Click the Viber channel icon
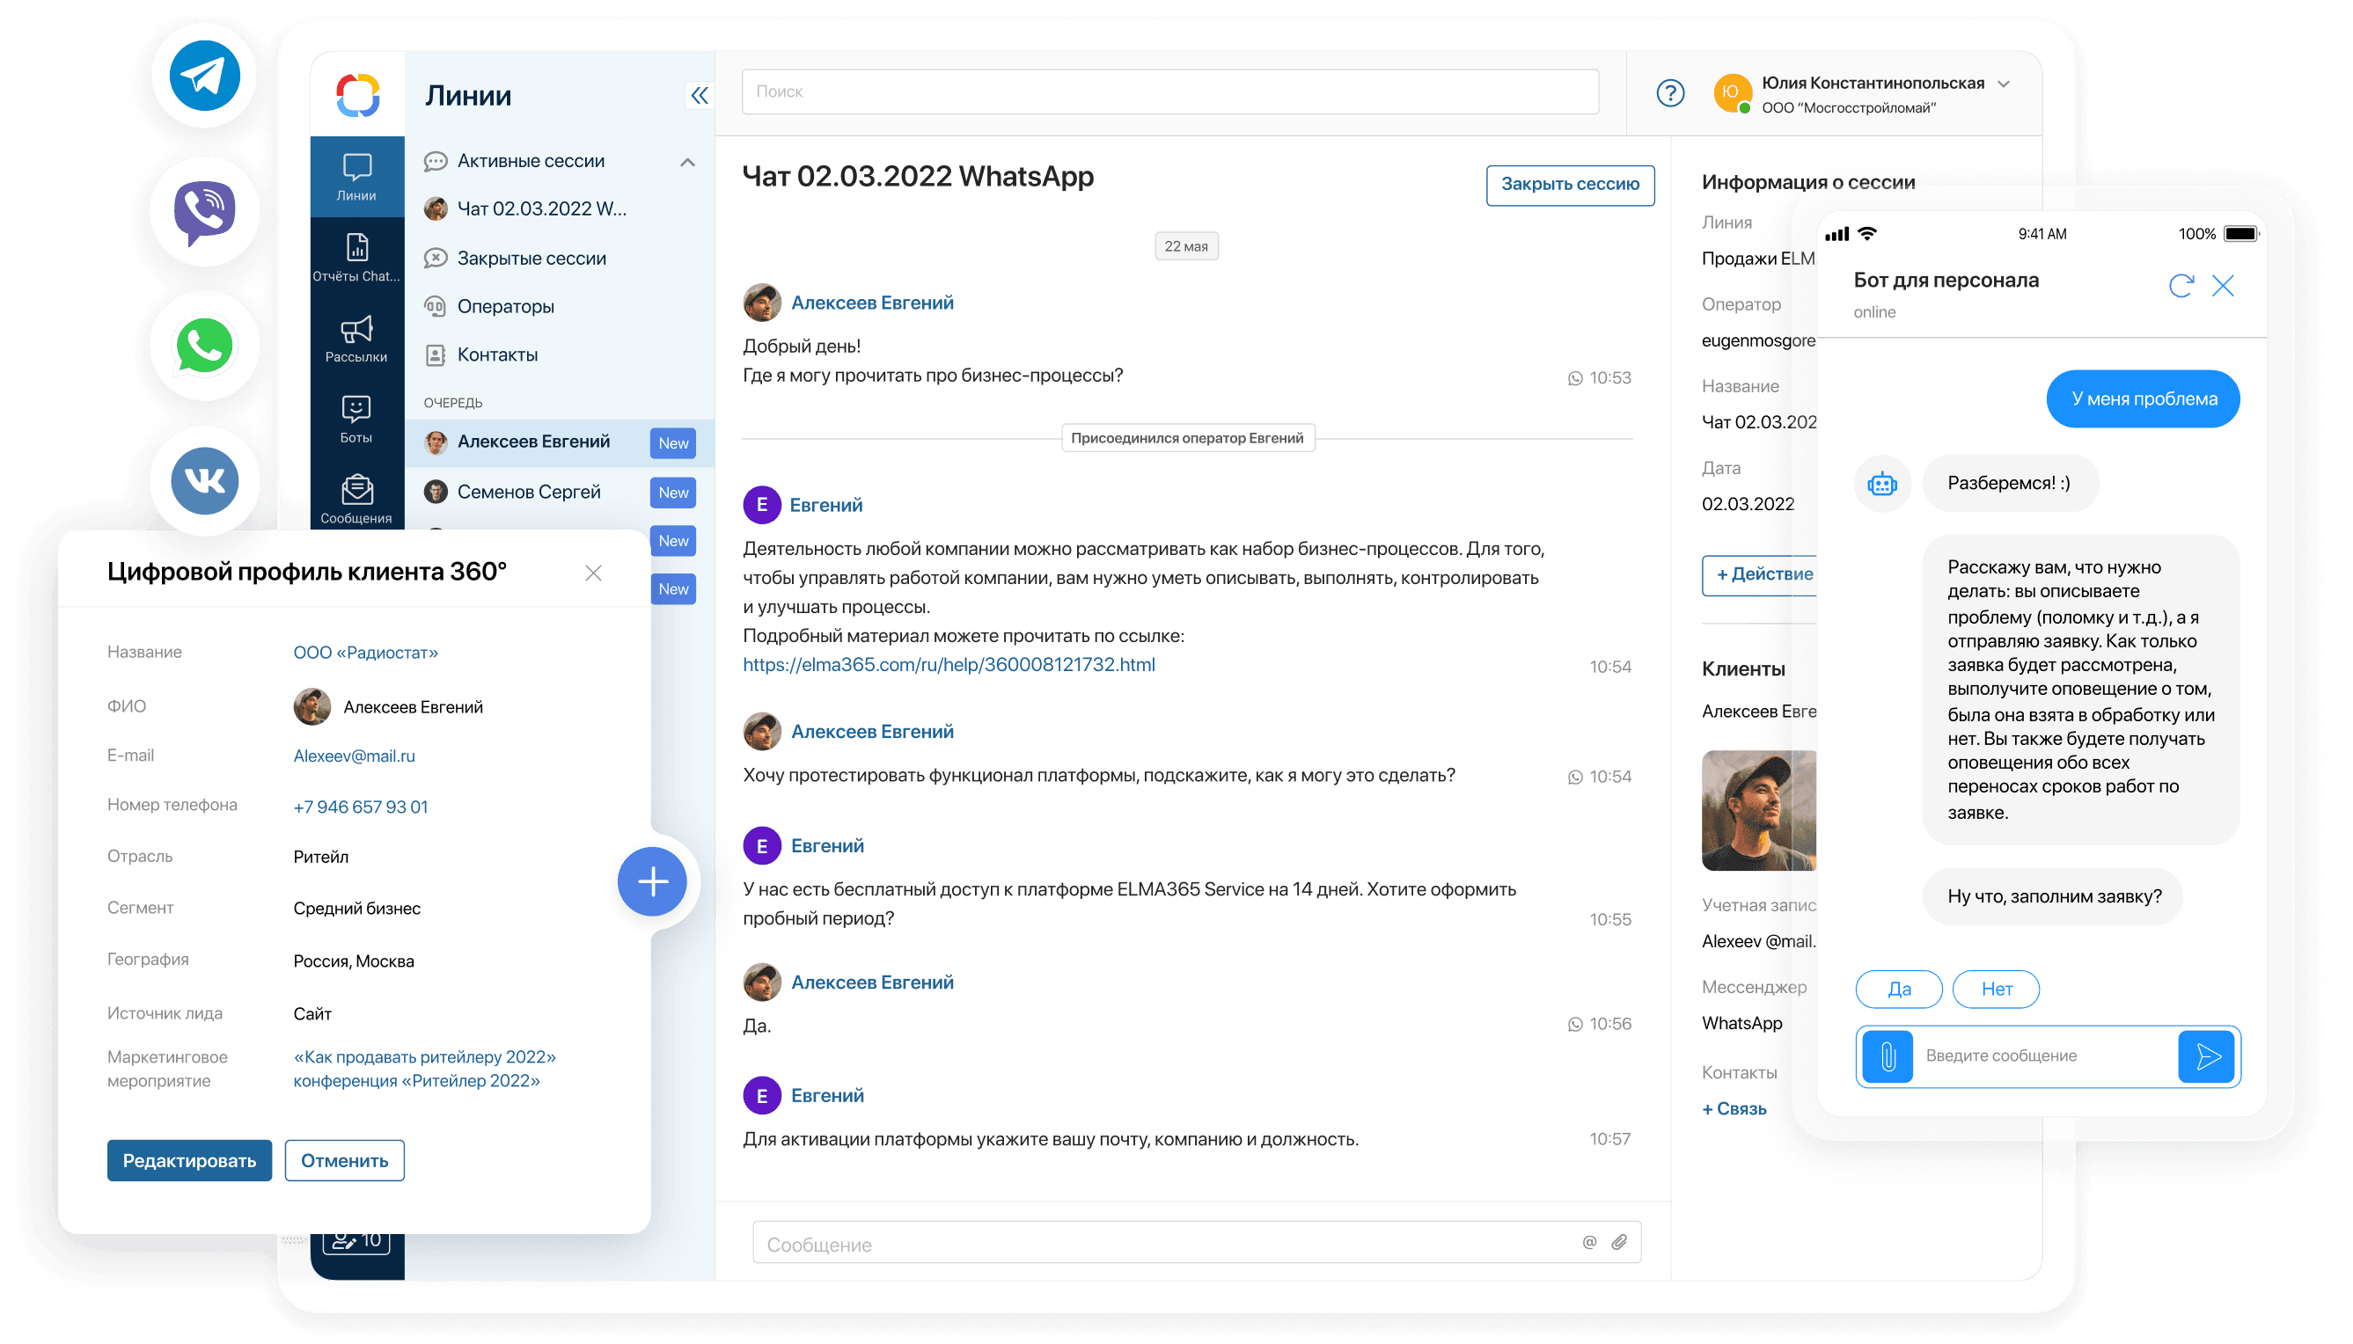 point(204,211)
